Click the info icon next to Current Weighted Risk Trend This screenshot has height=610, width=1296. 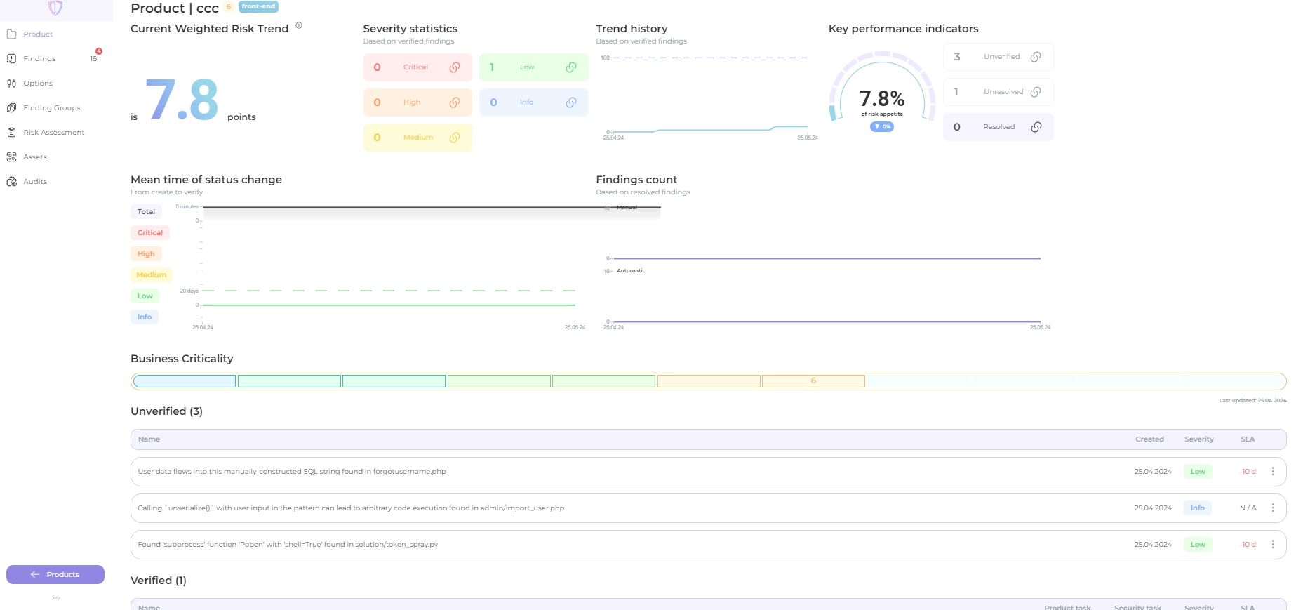pos(299,26)
